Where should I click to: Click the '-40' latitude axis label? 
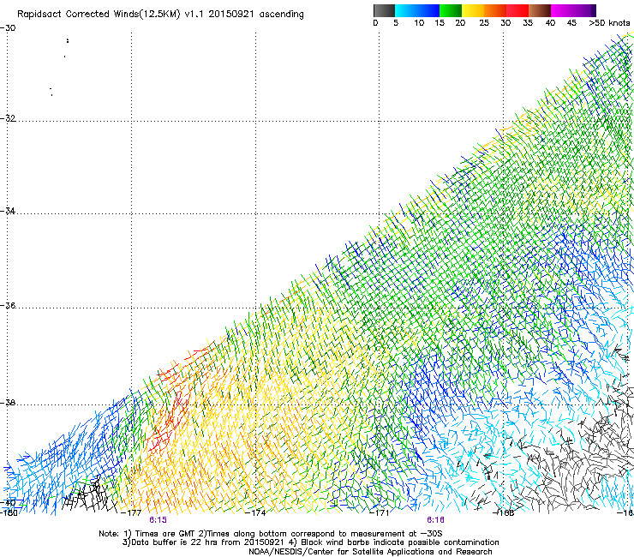(x=8, y=503)
